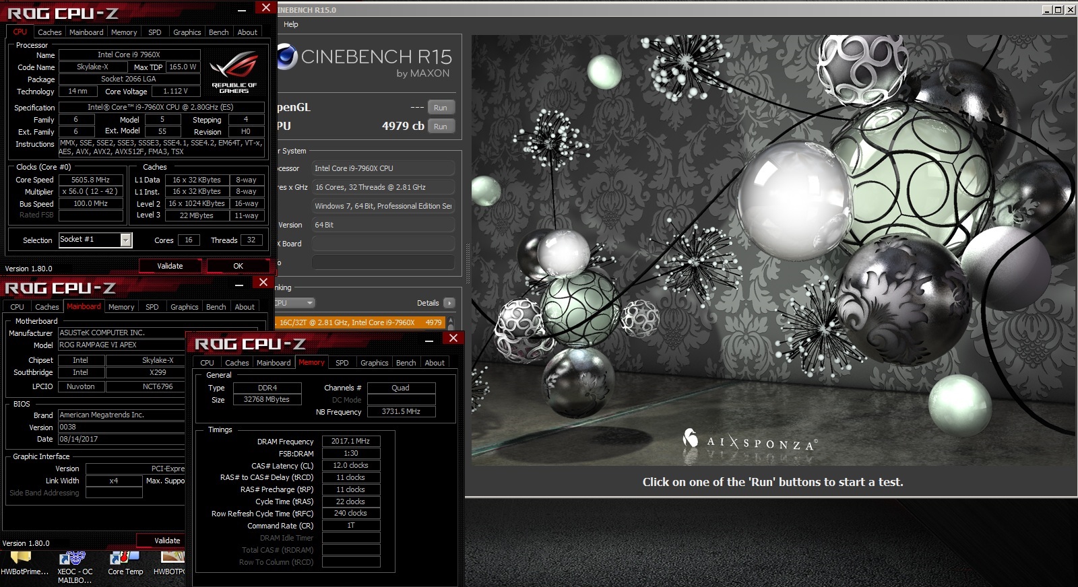
Task: Click the memory size 32768 MBytes field
Action: coord(267,400)
